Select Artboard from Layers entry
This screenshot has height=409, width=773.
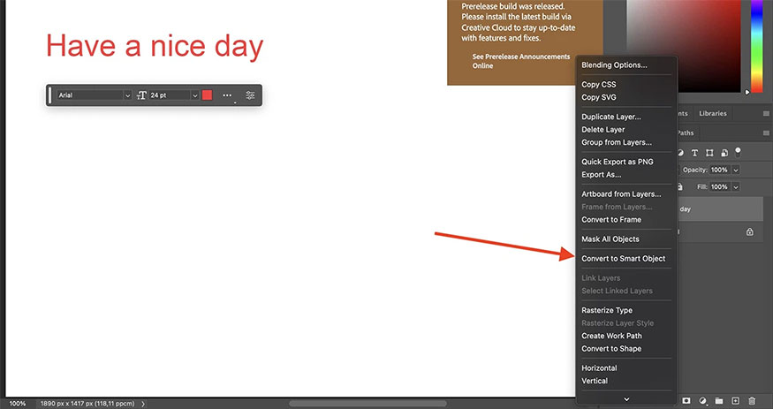coord(621,194)
